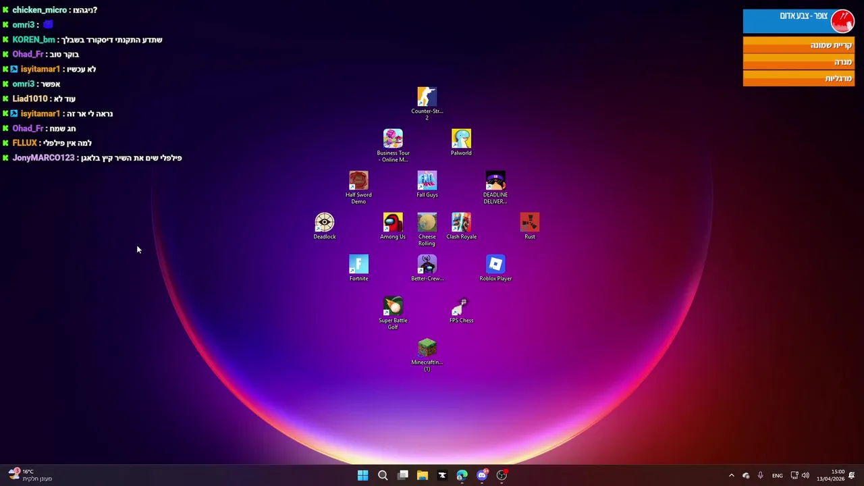Click chat username Liad1010
864x486 pixels.
[x=30, y=99]
